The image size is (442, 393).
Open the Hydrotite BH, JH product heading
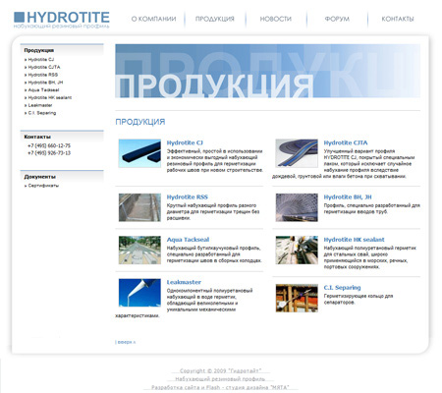point(348,196)
